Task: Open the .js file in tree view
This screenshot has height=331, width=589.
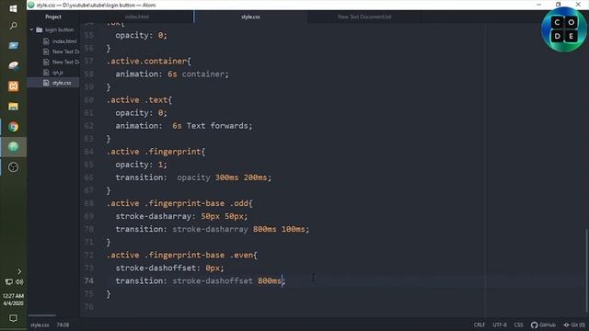Action: 57,73
